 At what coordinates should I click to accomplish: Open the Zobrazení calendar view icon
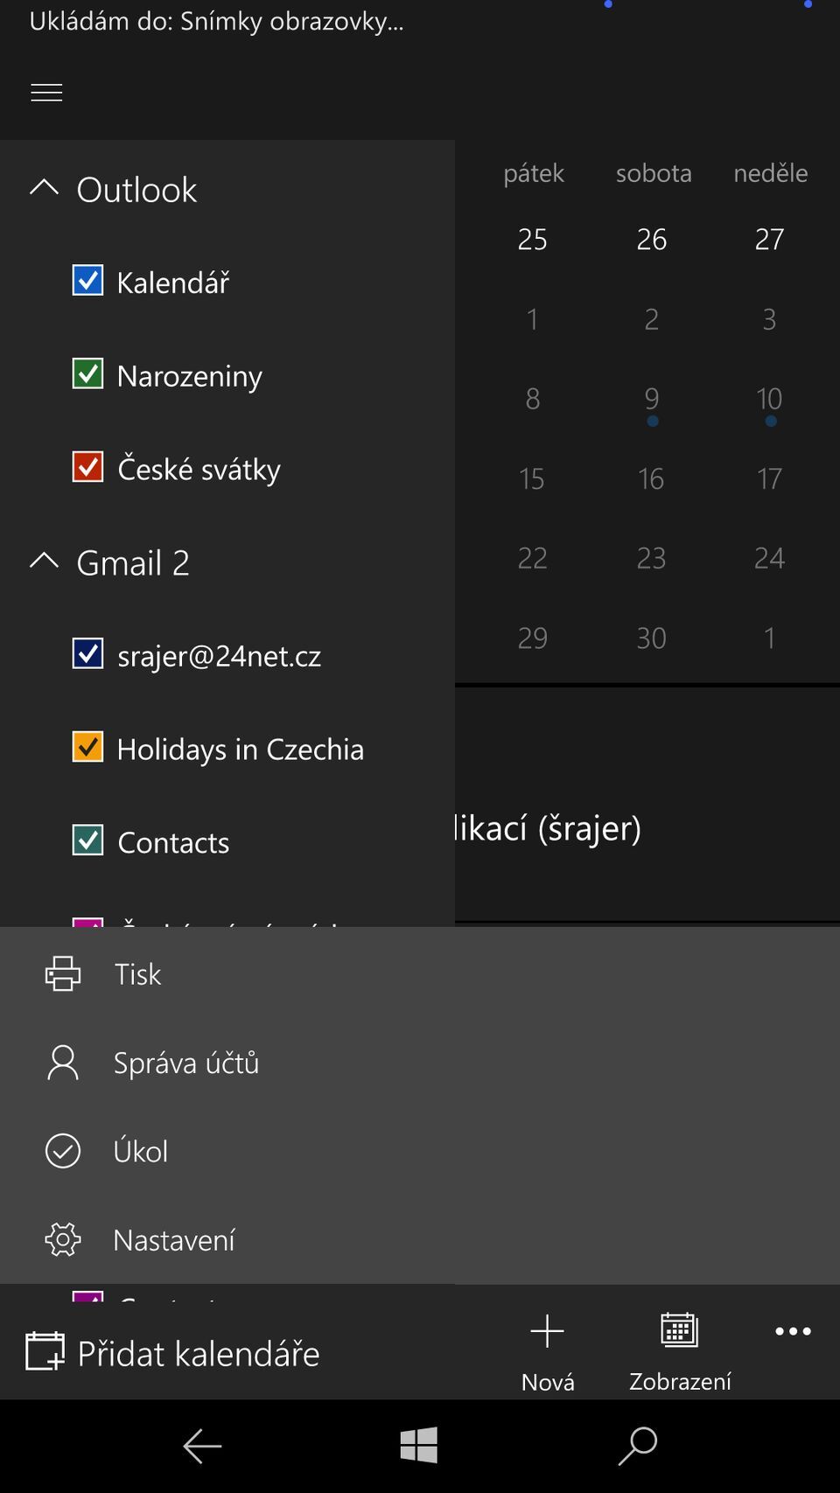(679, 1331)
